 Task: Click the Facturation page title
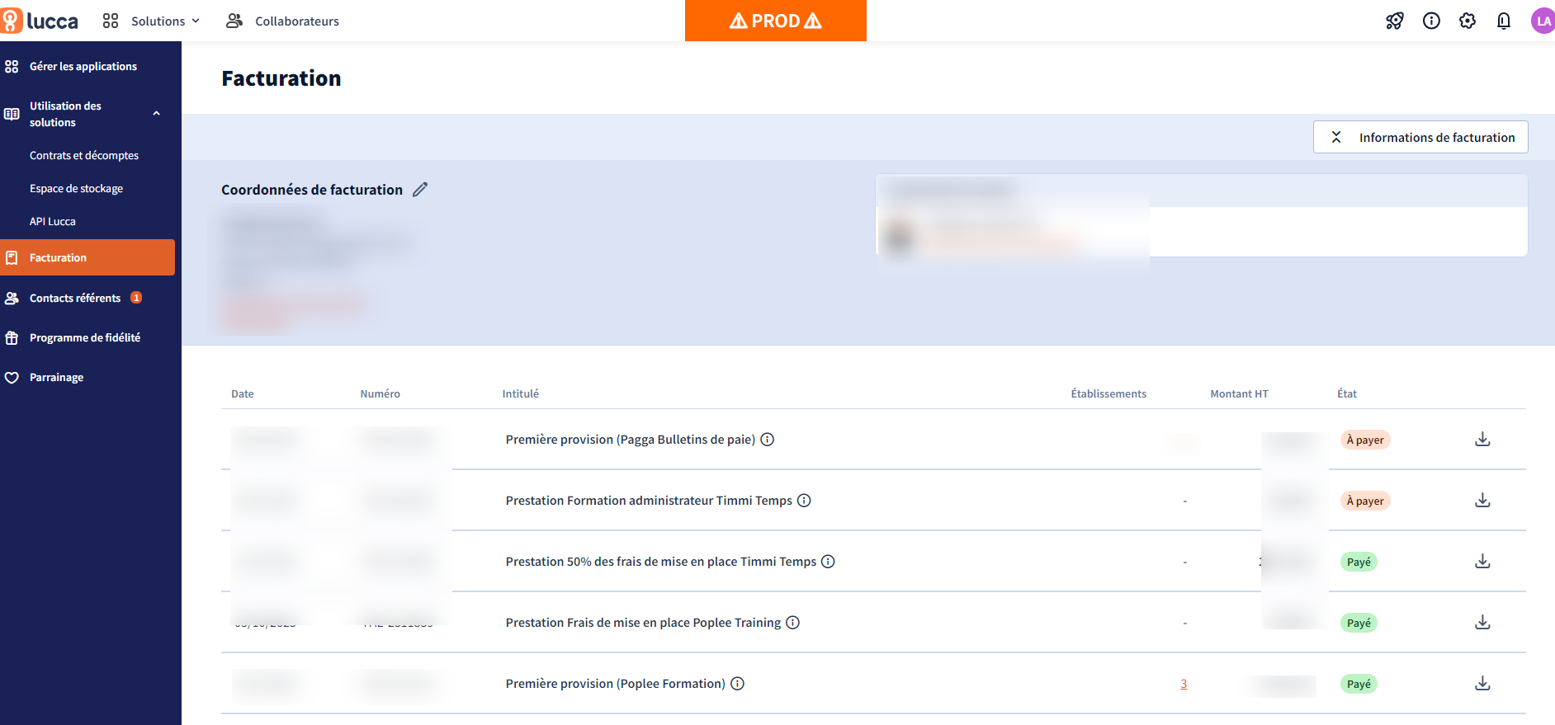click(x=281, y=78)
